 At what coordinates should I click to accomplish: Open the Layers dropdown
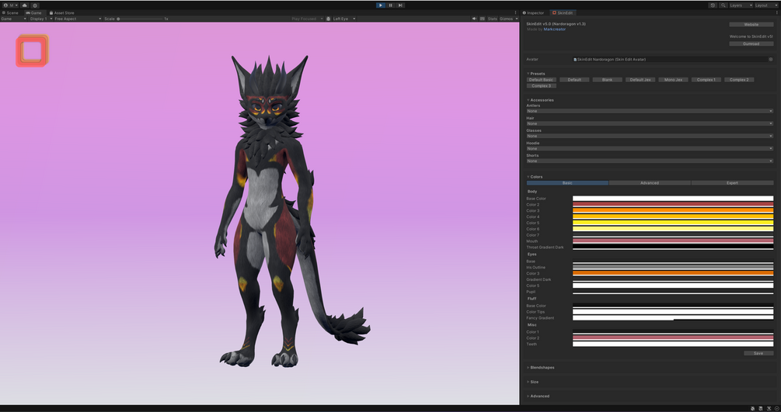coord(741,5)
